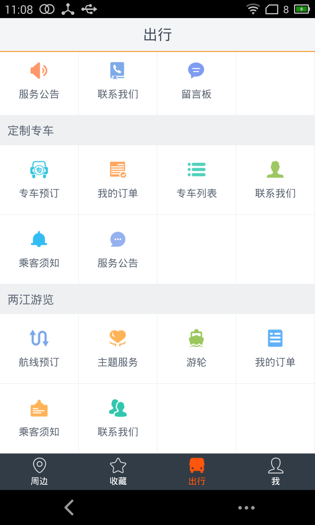Open the 我 profile tab
This screenshot has width=315, height=525.
[x=276, y=472]
